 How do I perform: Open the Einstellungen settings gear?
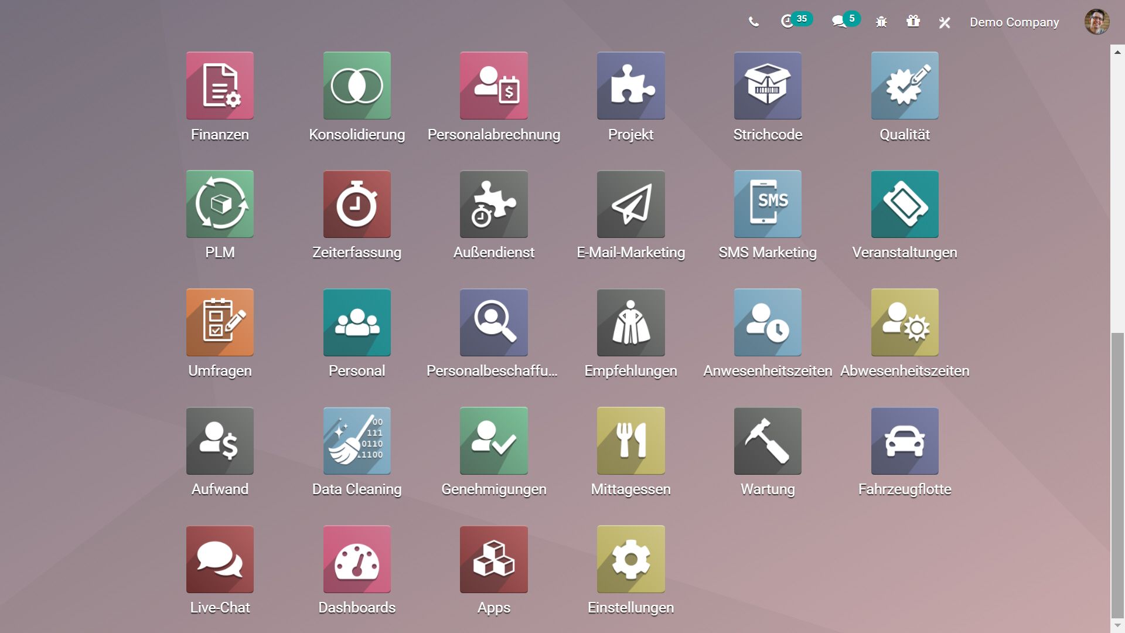pyautogui.click(x=630, y=559)
